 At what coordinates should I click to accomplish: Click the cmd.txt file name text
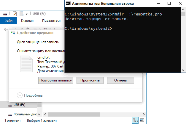click(x=44, y=57)
